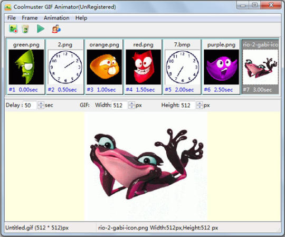Click the '#3 1.00sec' frame label
The height and width of the screenshot is (237, 285).
coord(101,90)
